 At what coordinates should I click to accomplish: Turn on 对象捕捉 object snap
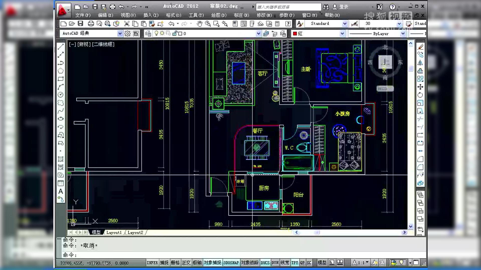coord(213,263)
